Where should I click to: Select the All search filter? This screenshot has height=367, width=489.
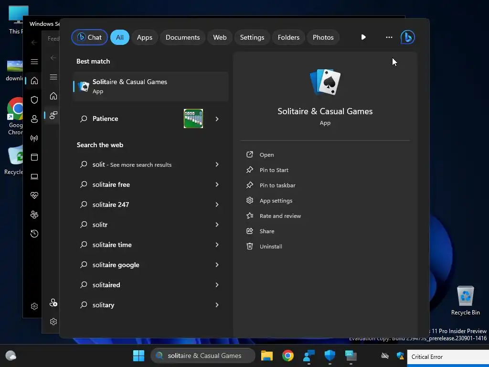(120, 37)
